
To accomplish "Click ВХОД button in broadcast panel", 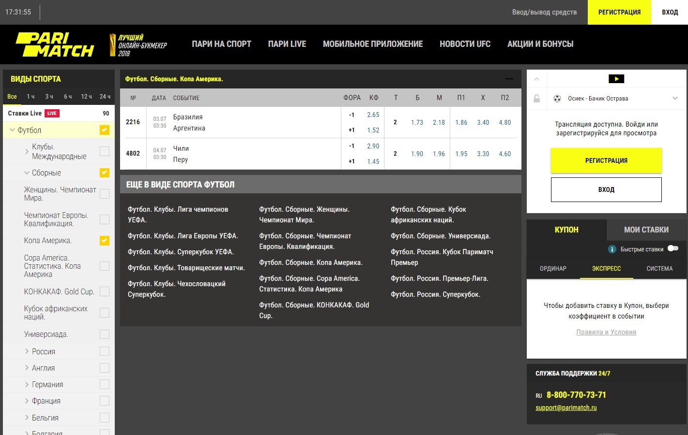I will coord(606,189).
